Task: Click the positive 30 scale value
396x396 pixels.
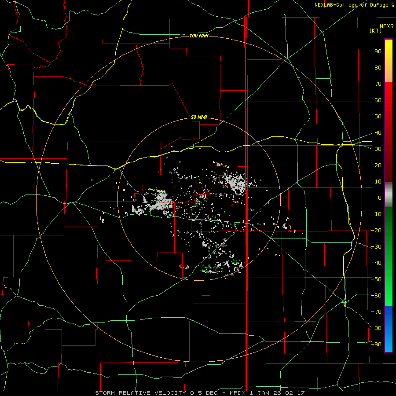Action: tap(378, 149)
